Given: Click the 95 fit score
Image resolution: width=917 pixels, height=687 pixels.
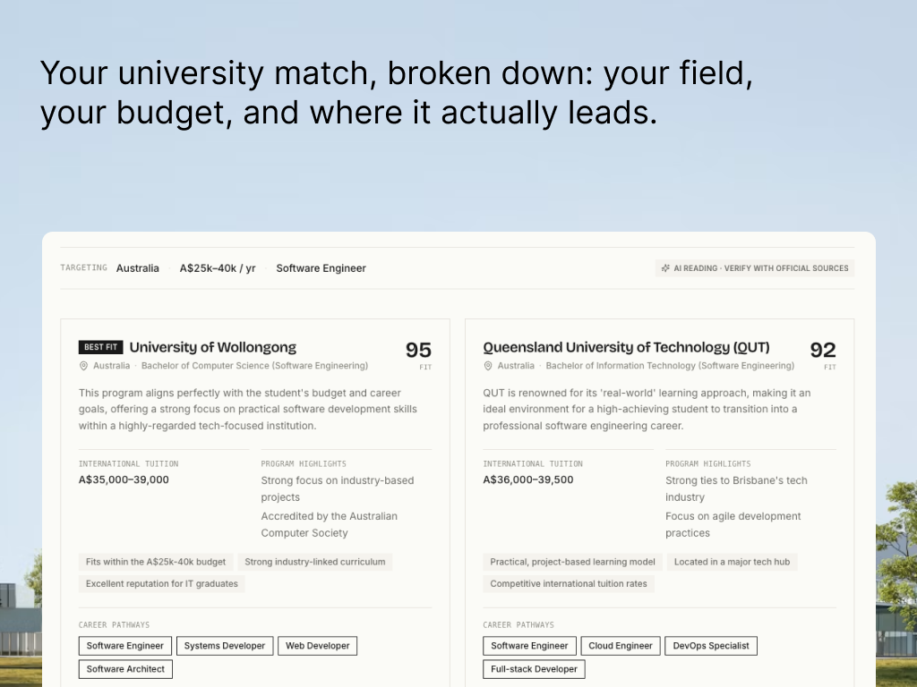Looking at the screenshot, I should click(x=419, y=350).
